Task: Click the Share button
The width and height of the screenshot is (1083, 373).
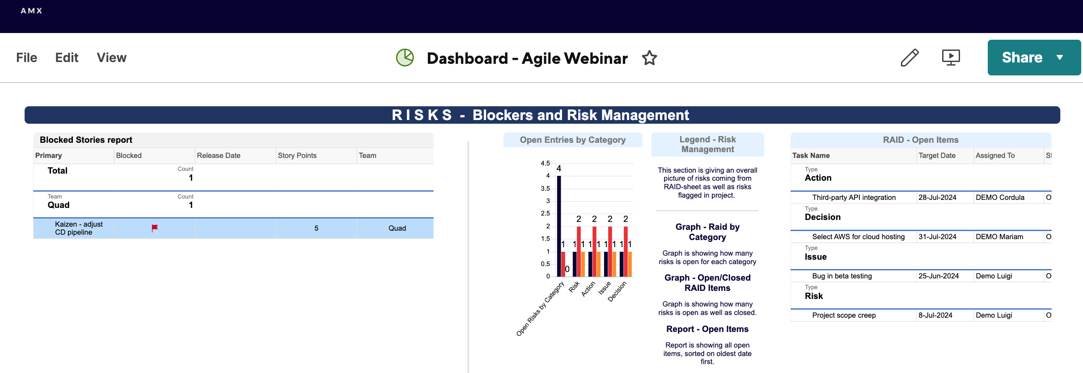Action: pos(1022,58)
